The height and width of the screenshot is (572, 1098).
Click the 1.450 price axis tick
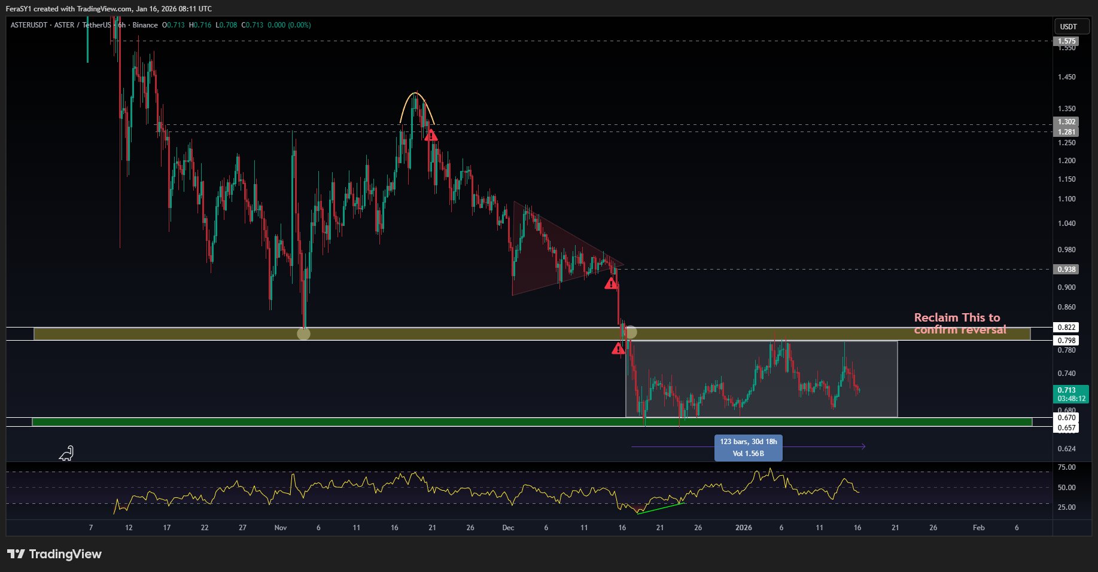pyautogui.click(x=1066, y=77)
